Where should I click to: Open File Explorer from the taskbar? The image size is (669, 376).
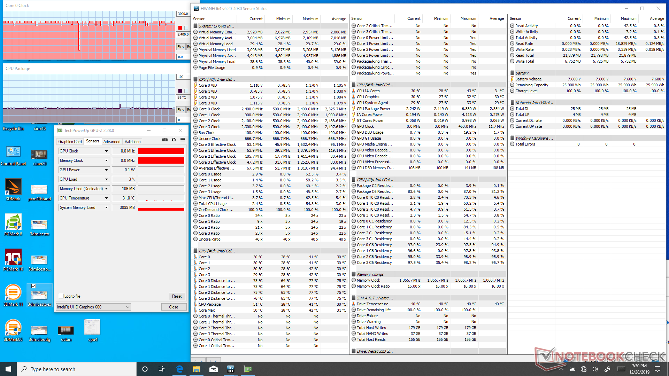[197, 369]
